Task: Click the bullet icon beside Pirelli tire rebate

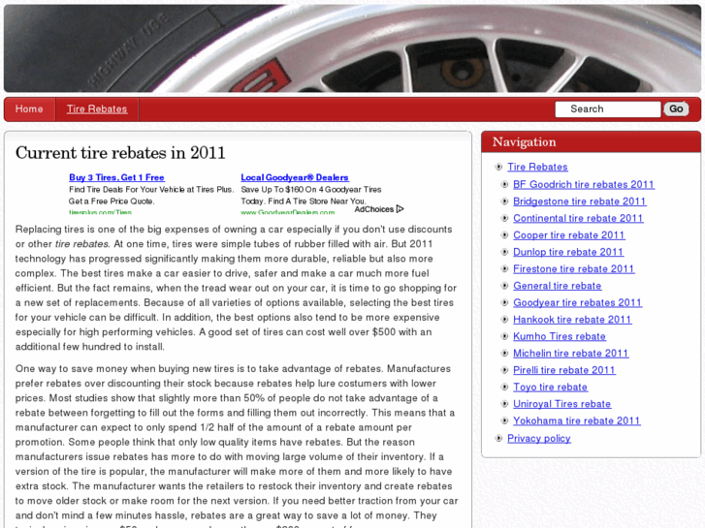Action: click(504, 370)
